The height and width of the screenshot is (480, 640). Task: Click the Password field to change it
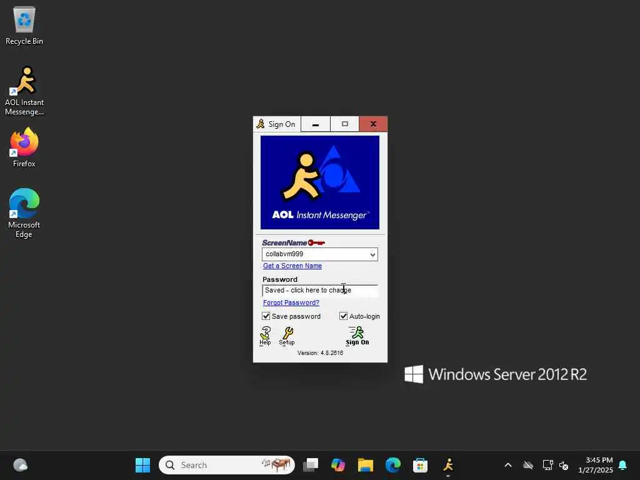click(x=320, y=291)
